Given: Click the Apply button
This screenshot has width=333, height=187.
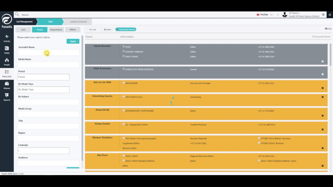Looking at the screenshot, I should [73, 41].
